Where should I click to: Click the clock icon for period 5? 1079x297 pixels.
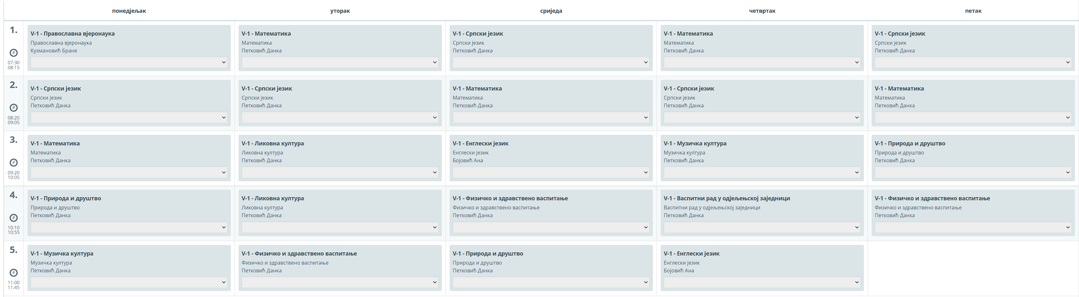(13, 273)
